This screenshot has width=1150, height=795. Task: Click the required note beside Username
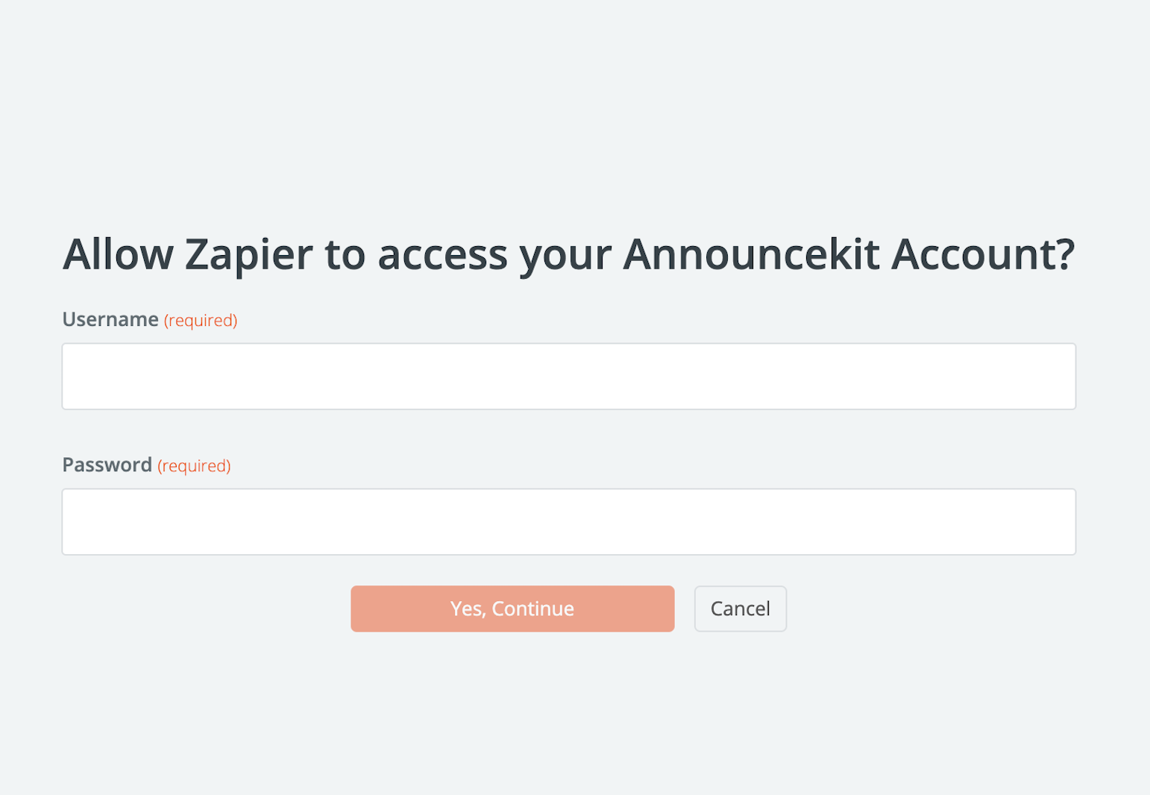pyautogui.click(x=201, y=320)
